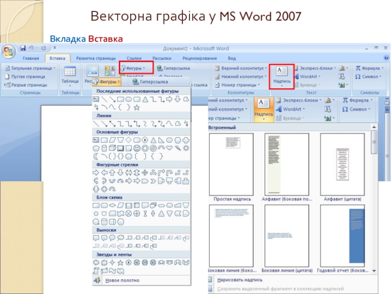Select the cloud callout in Выноски

tap(121, 238)
